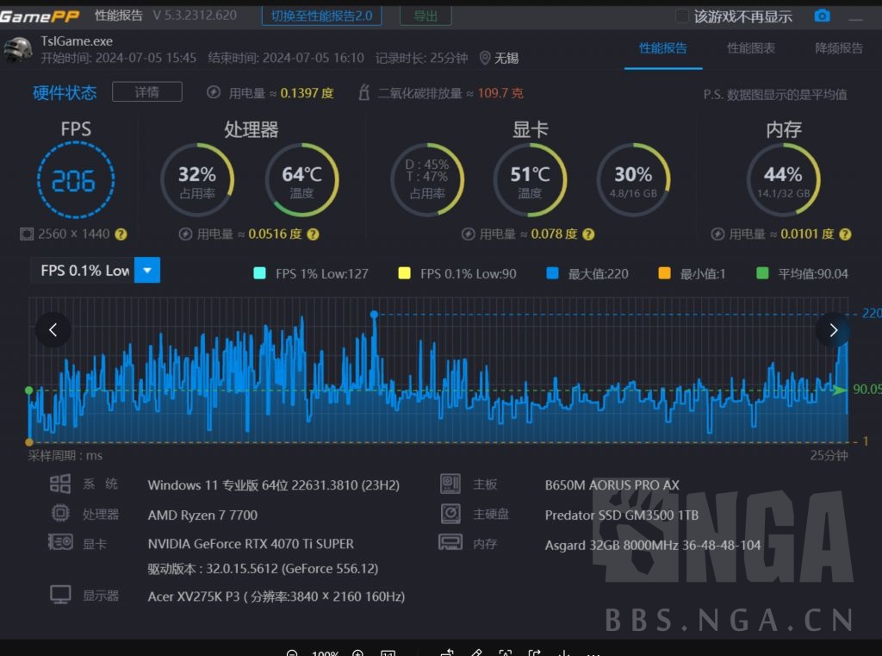Click the camera screenshot icon in the title bar
The width and height of the screenshot is (882, 656).
point(822,16)
